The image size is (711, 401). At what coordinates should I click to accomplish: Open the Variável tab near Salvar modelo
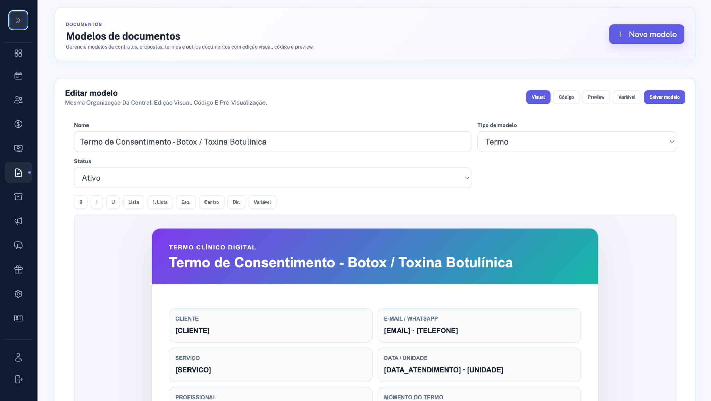(x=627, y=97)
